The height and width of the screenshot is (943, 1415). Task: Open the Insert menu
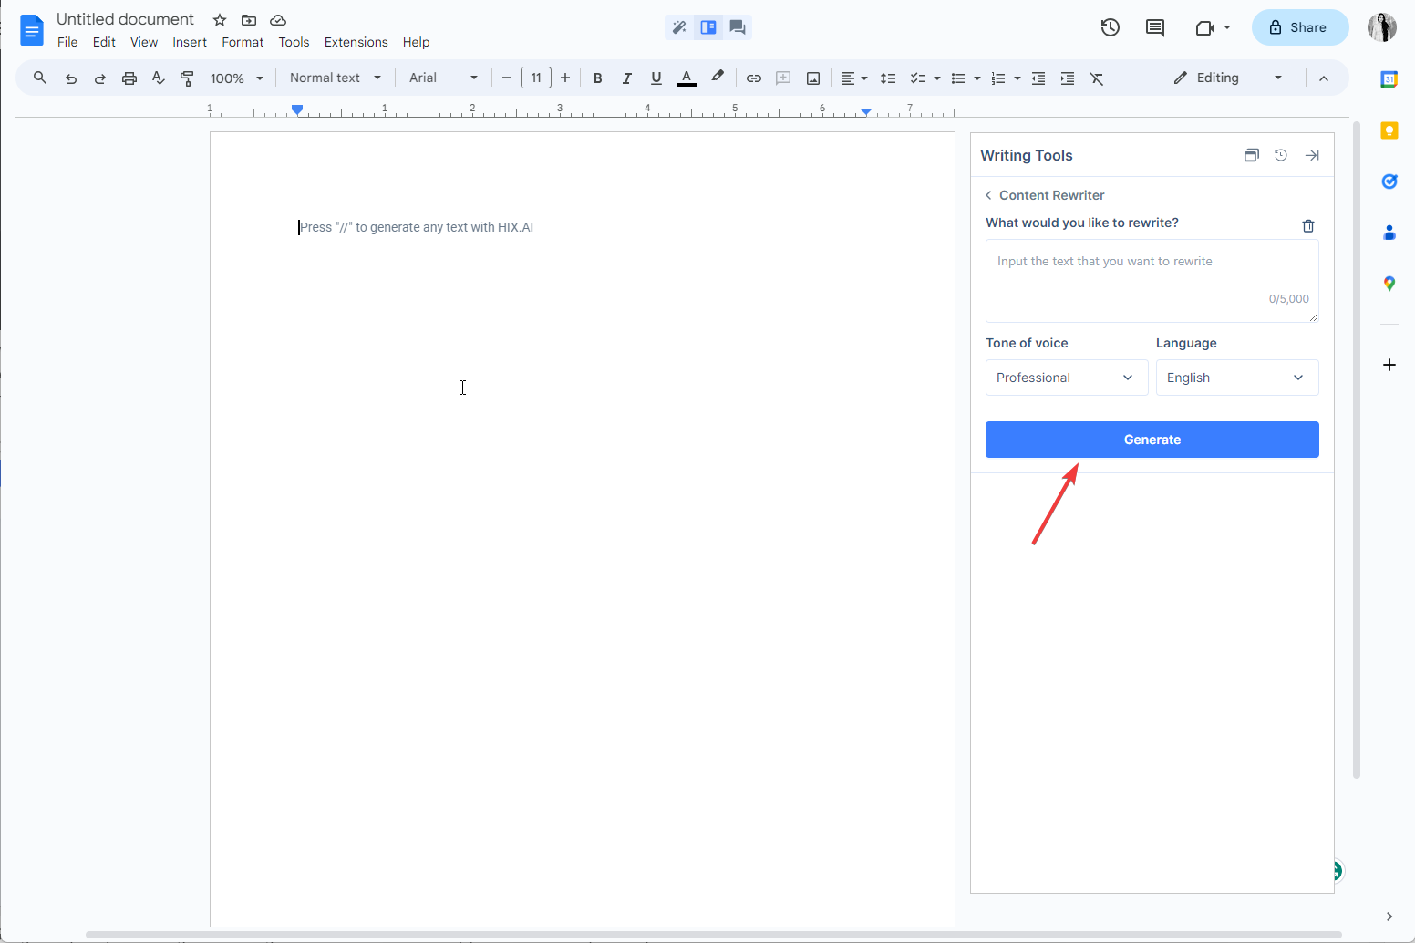point(190,42)
